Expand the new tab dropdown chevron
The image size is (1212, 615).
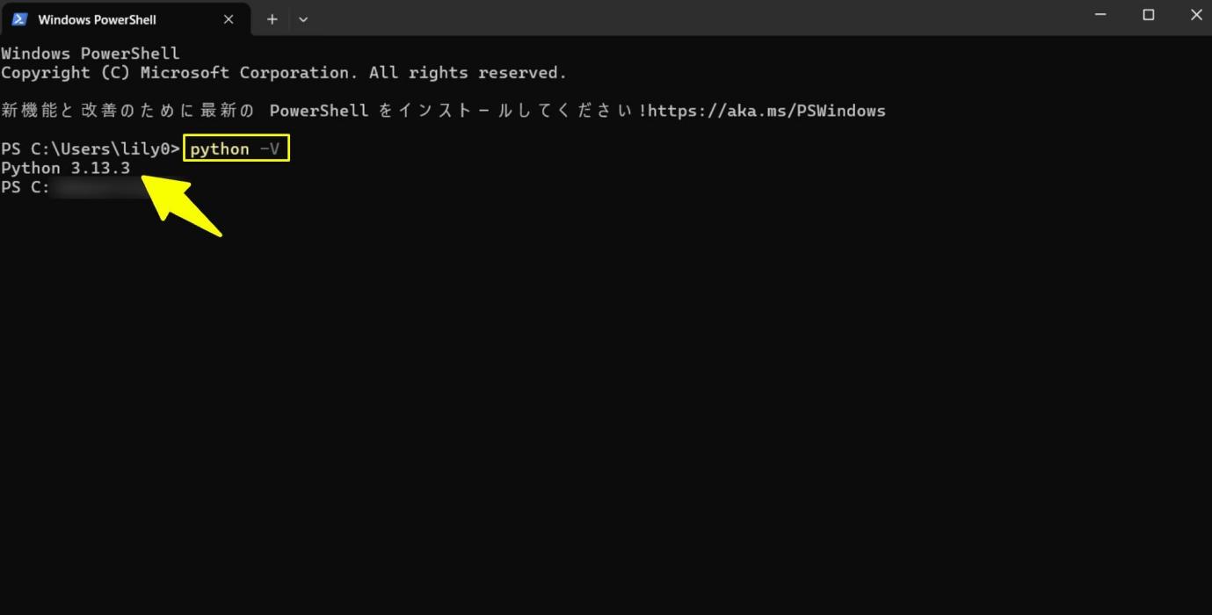pos(303,19)
